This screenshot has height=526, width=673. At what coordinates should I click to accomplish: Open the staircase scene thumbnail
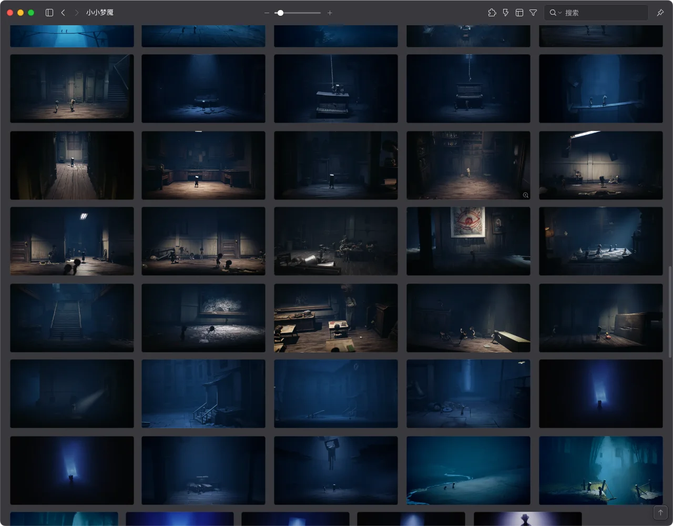coord(72,318)
